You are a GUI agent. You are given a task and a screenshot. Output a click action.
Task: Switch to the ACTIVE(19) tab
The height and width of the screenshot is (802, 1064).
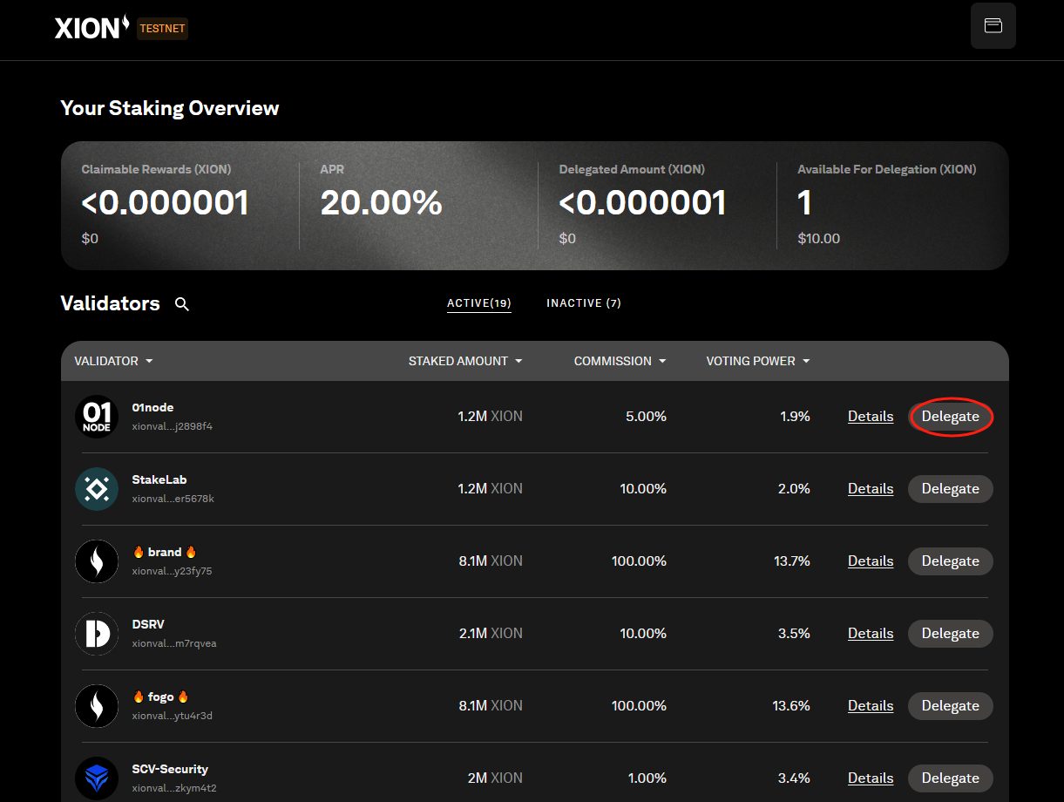[479, 303]
